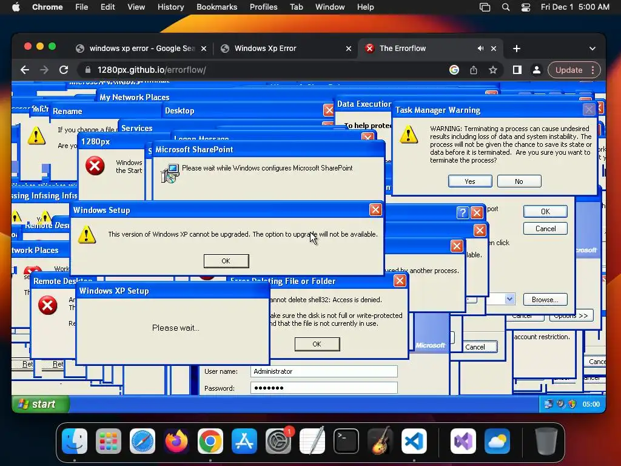Image resolution: width=621 pixels, height=466 pixels.
Task: Click OK in Error Deleting File dialog
Action: [x=317, y=344]
